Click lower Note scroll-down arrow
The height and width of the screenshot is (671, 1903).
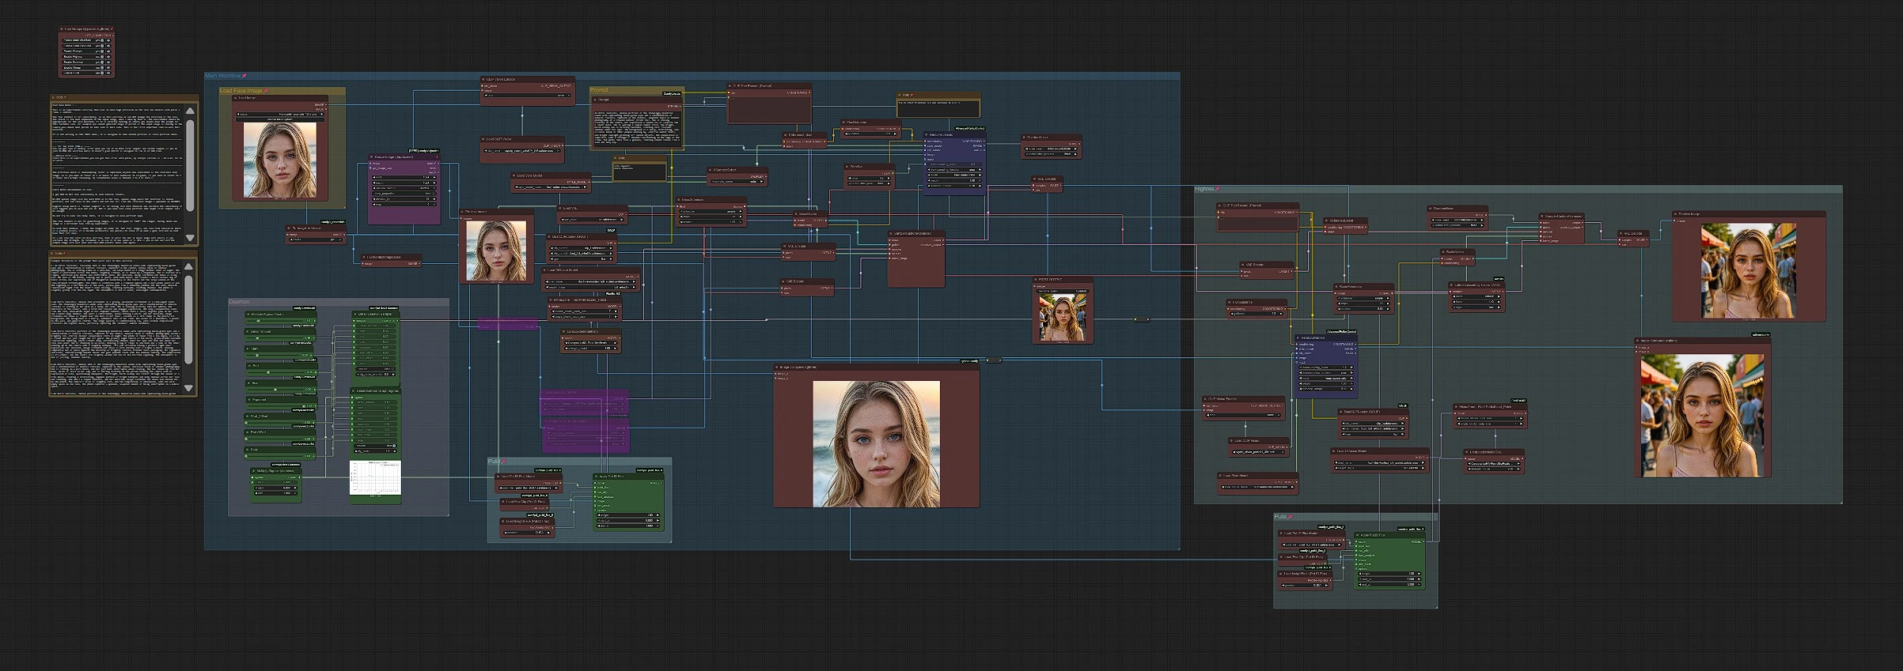[188, 388]
